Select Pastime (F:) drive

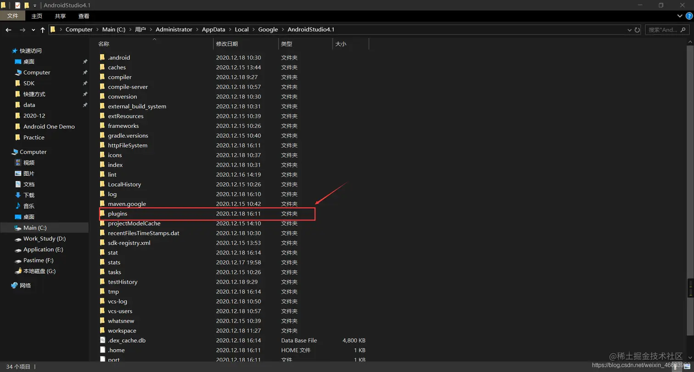[x=39, y=260]
